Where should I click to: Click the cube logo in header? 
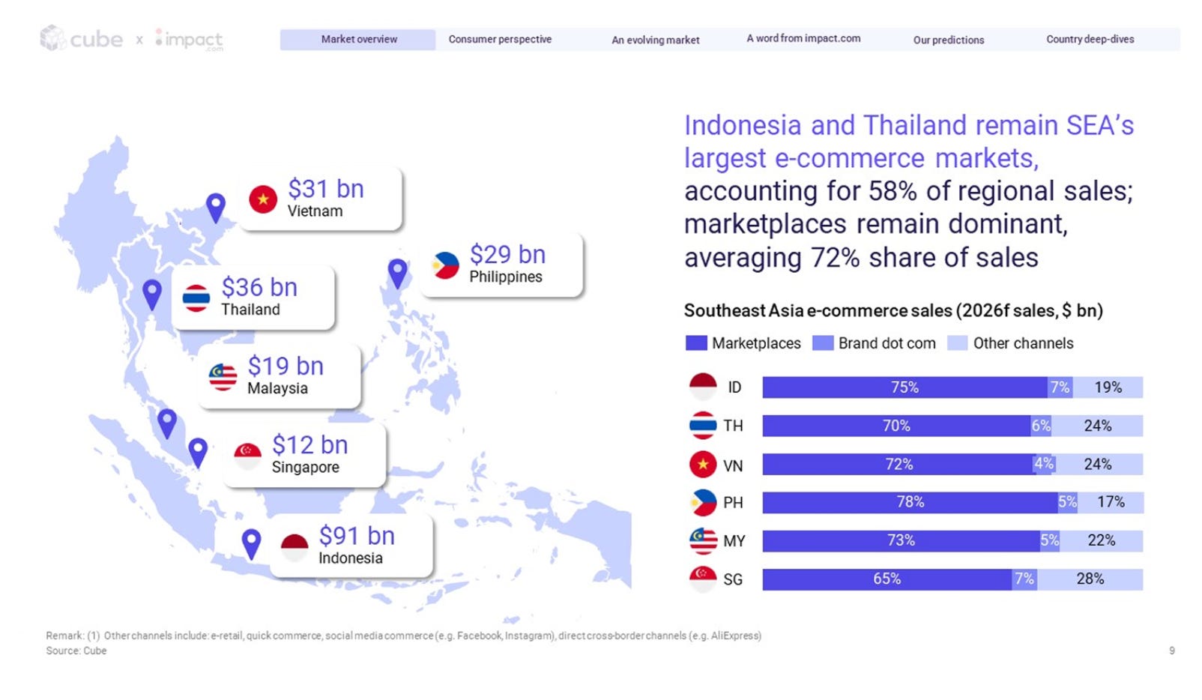point(82,38)
